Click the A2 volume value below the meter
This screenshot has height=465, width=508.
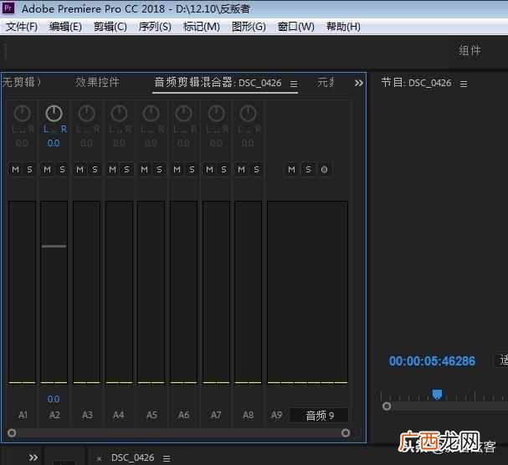click(x=54, y=399)
